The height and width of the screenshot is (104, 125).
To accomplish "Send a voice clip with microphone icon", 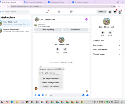I will [35, 95].
